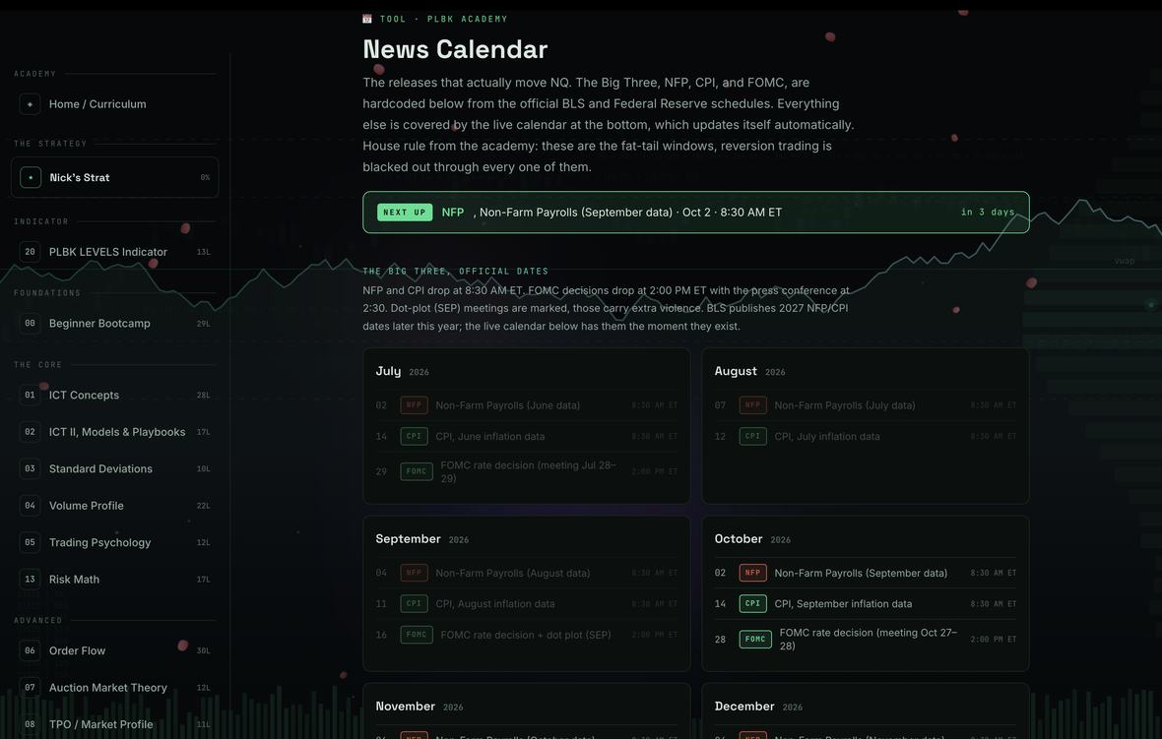Click the July 2026 card heading
Screen dimensions: 1162x739
403,372
